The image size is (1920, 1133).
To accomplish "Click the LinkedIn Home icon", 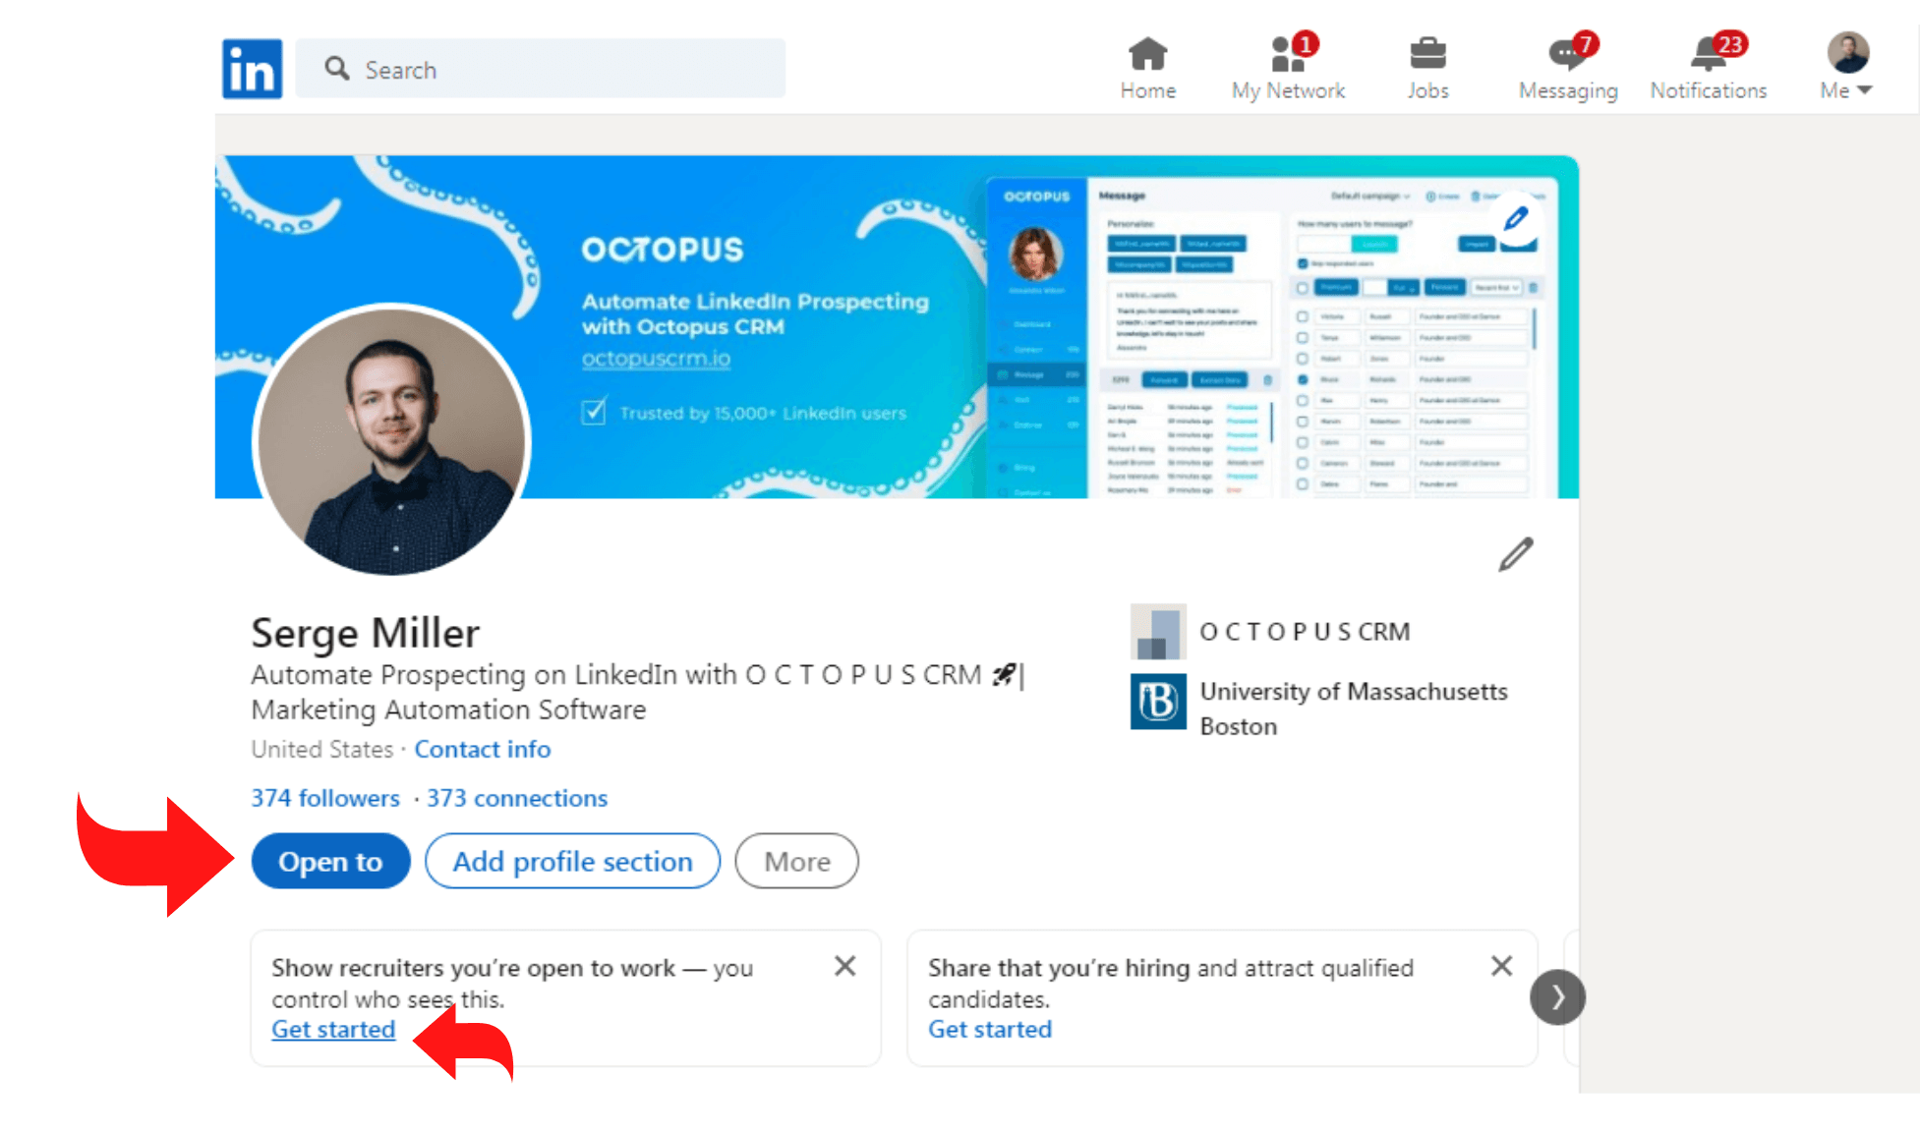I will coord(1148,54).
